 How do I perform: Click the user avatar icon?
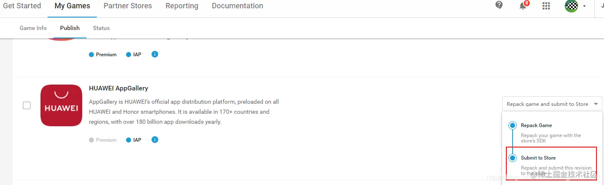(x=571, y=6)
